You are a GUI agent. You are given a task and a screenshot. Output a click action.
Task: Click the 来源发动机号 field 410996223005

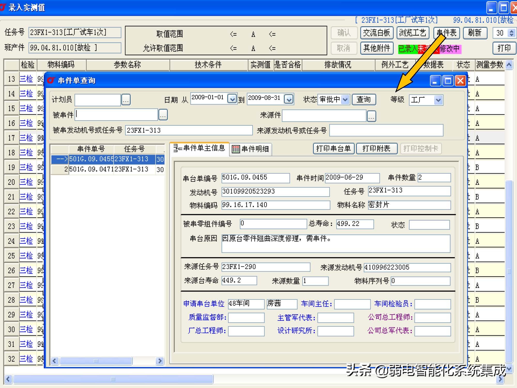pyautogui.click(x=407, y=267)
